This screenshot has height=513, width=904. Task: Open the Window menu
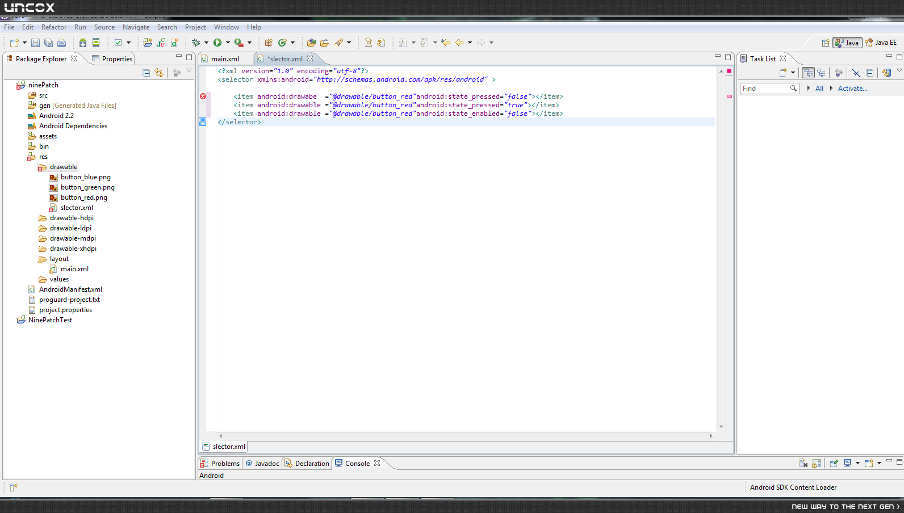pyautogui.click(x=226, y=27)
